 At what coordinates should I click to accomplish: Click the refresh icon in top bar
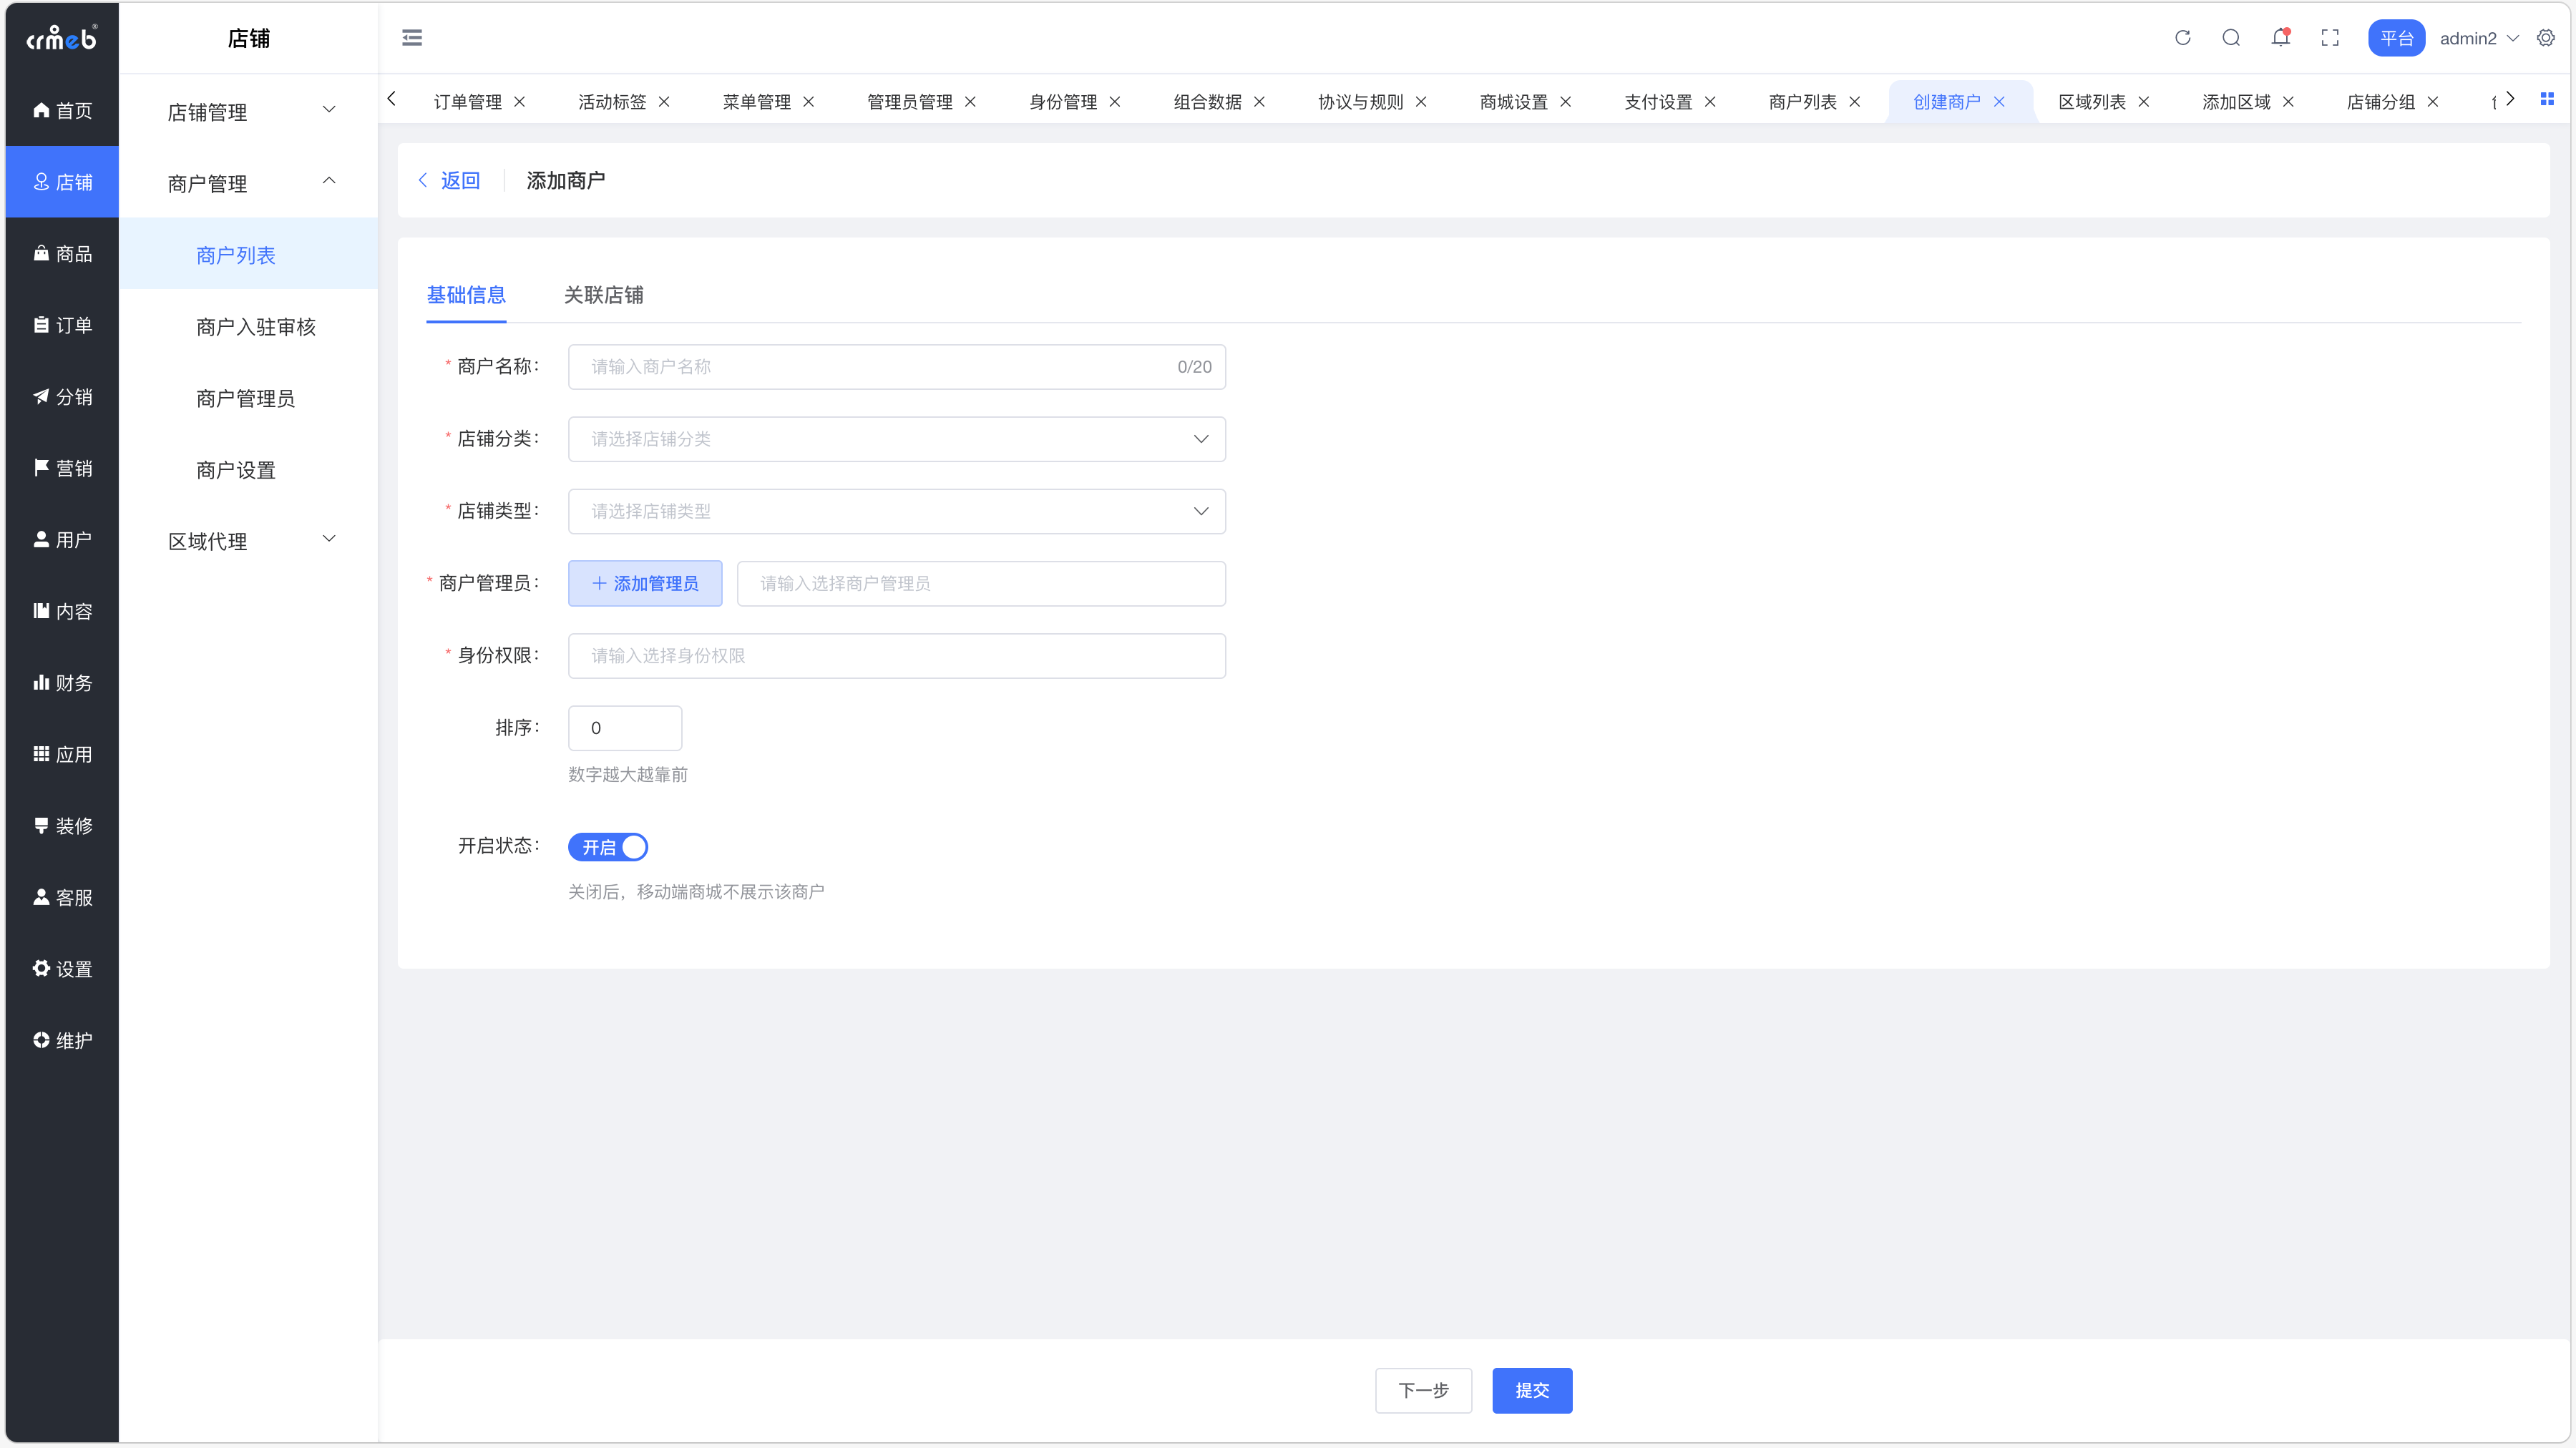tap(2183, 38)
